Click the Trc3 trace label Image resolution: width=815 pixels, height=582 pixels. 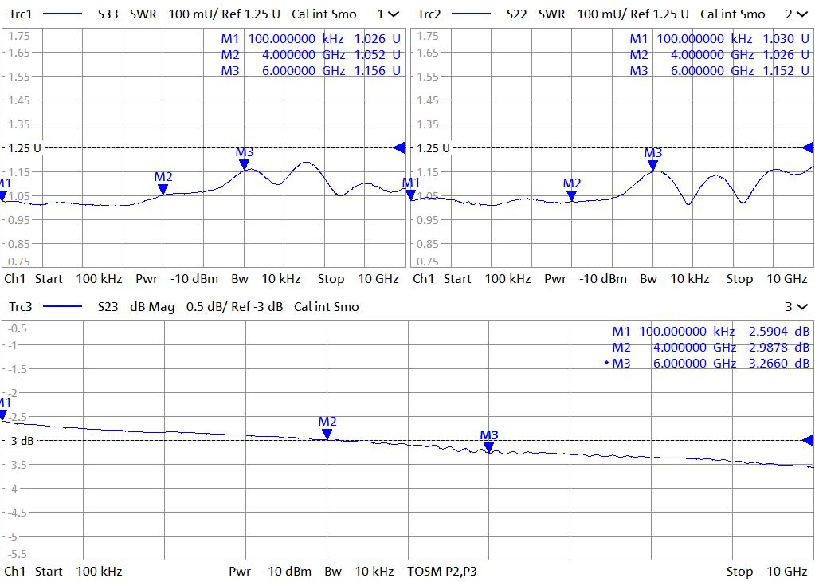pyautogui.click(x=20, y=307)
